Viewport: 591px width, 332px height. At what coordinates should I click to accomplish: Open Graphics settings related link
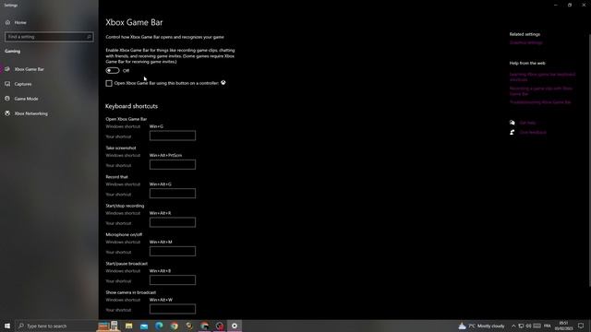point(525,42)
